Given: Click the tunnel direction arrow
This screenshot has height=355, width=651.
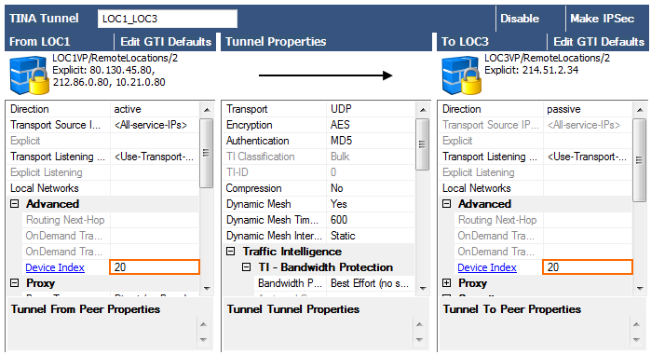Looking at the screenshot, I should (x=326, y=75).
